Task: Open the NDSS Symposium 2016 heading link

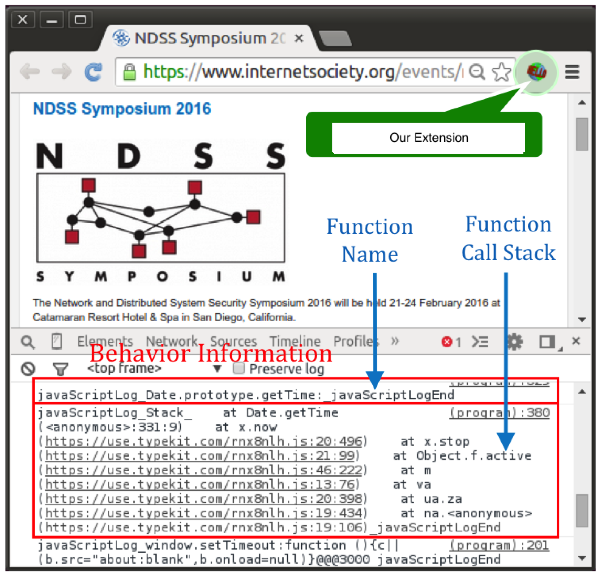Action: click(x=122, y=109)
